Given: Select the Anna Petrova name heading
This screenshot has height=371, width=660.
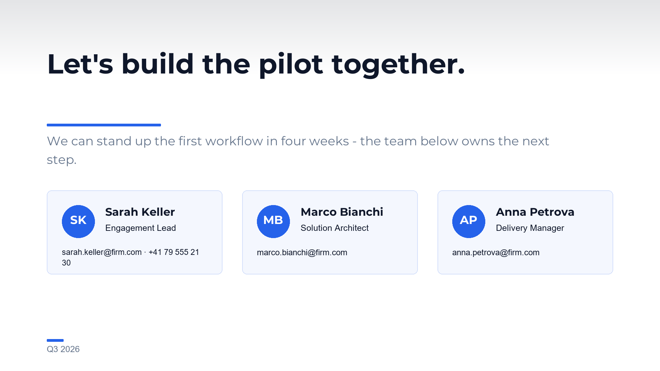Looking at the screenshot, I should pyautogui.click(x=535, y=212).
